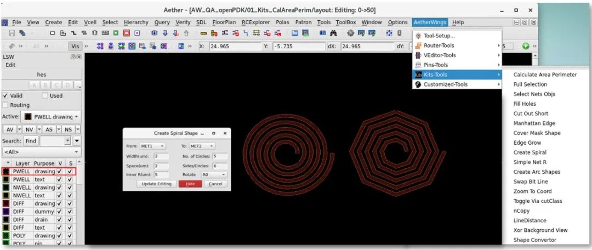The height and width of the screenshot is (250, 592).
Task: Toggle selectability of PWELL text layer
Action: 70,179
